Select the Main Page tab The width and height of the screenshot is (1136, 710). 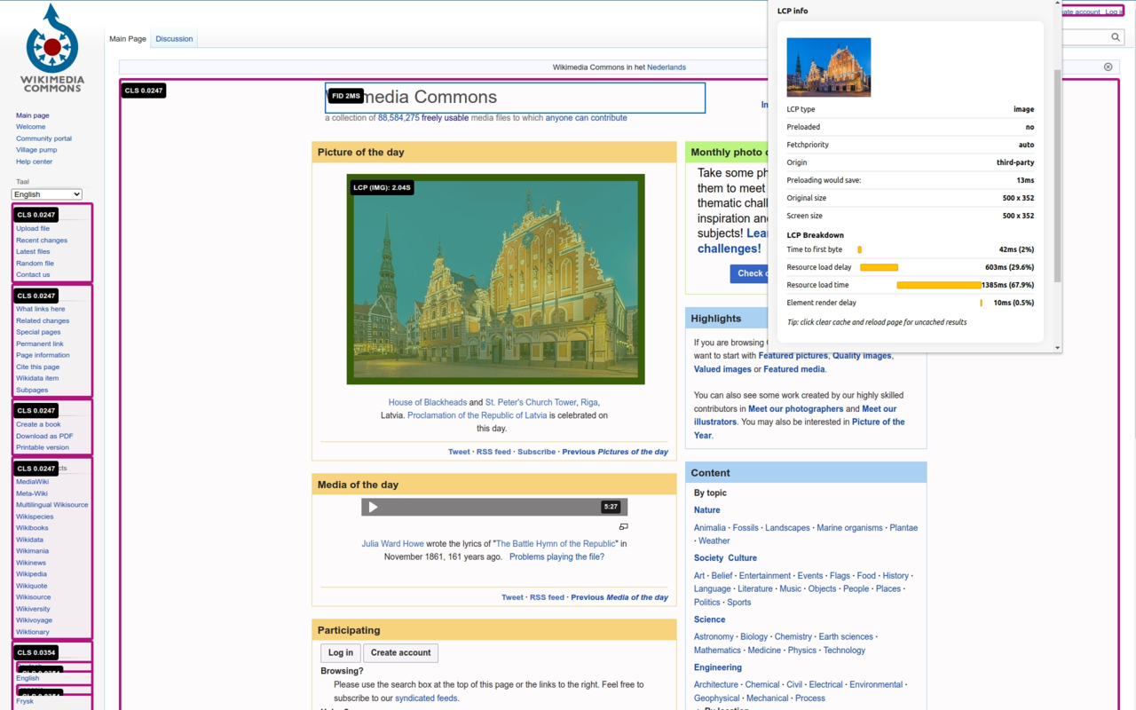[x=127, y=38]
